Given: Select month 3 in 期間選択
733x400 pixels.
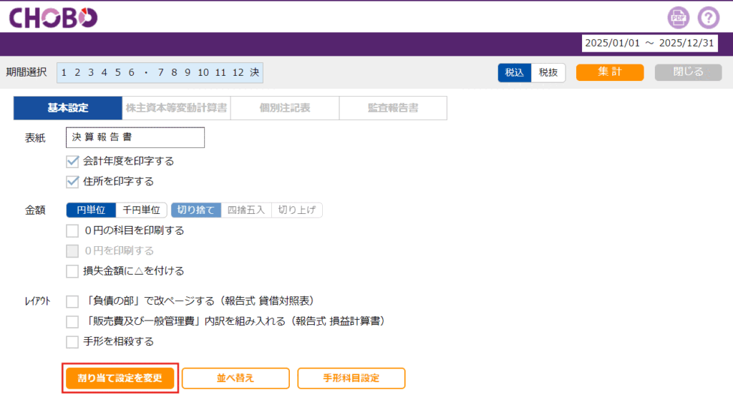Looking at the screenshot, I should pyautogui.click(x=91, y=72).
